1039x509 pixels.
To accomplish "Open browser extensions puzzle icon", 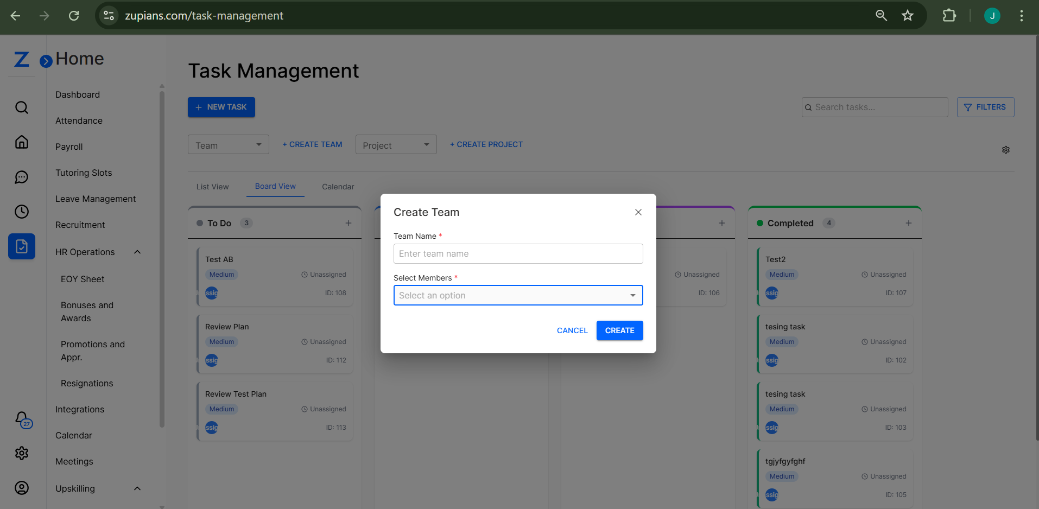I will (949, 16).
